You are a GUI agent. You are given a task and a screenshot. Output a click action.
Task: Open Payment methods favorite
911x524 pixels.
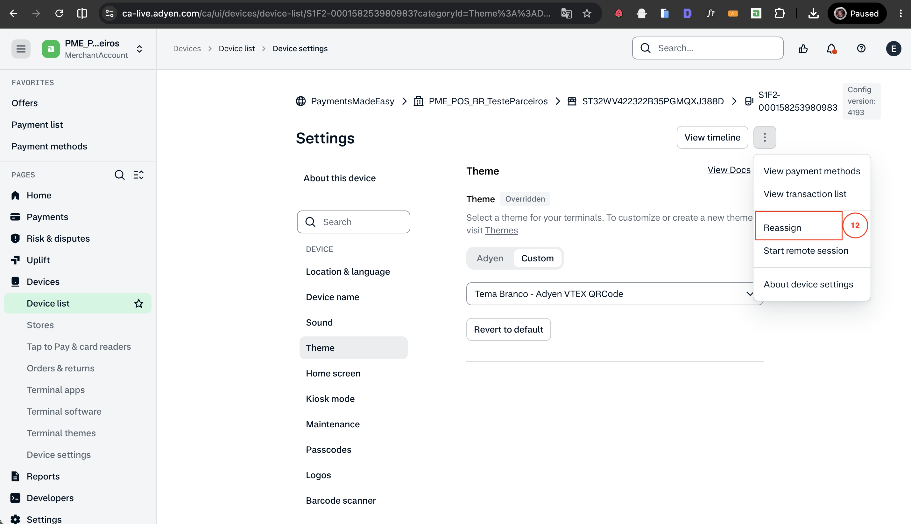coord(49,146)
